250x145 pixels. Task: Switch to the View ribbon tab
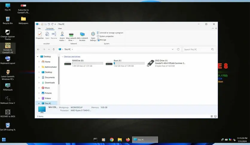point(60,28)
